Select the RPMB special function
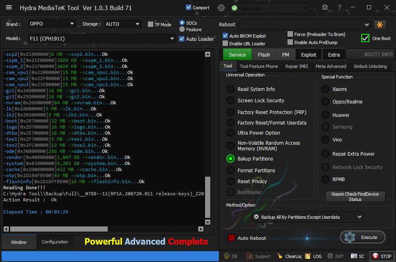The width and height of the screenshot is (396, 262). [325, 179]
